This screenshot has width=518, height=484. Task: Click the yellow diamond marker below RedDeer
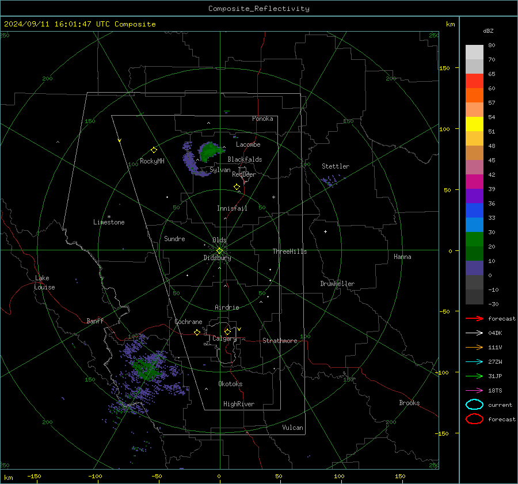(237, 187)
